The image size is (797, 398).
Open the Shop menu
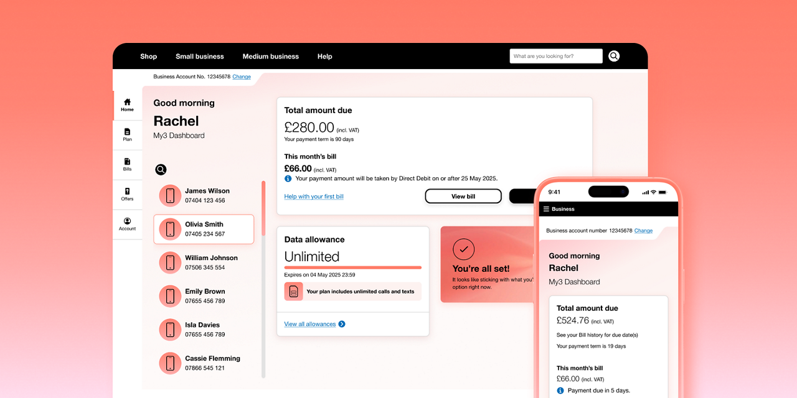click(x=148, y=56)
